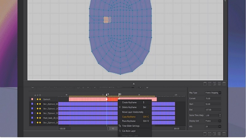Click the lock column header icon

point(35,95)
